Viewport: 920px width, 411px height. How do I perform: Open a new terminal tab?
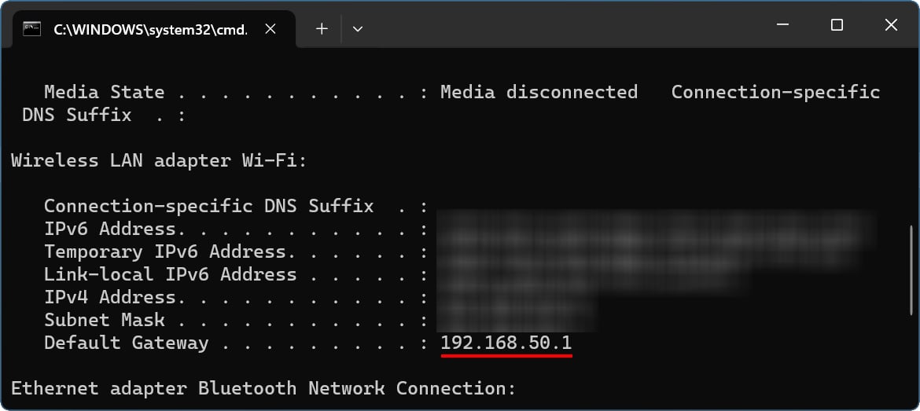tap(322, 29)
